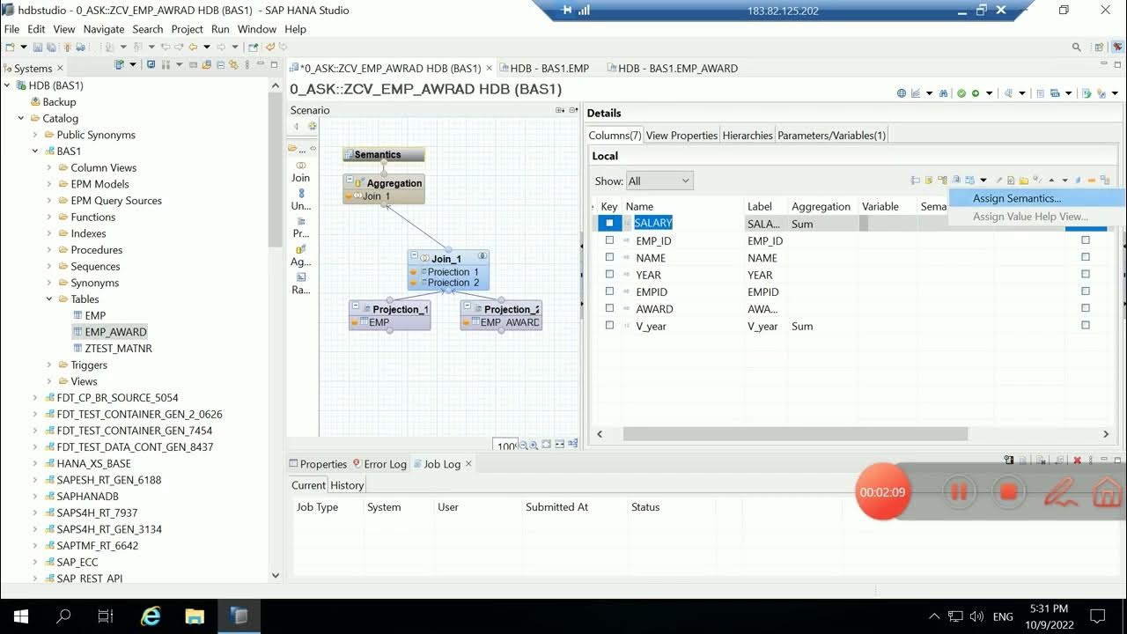Image resolution: width=1127 pixels, height=634 pixels.
Task: Collapse the Projection_1 node with minus icon
Action: (356, 306)
